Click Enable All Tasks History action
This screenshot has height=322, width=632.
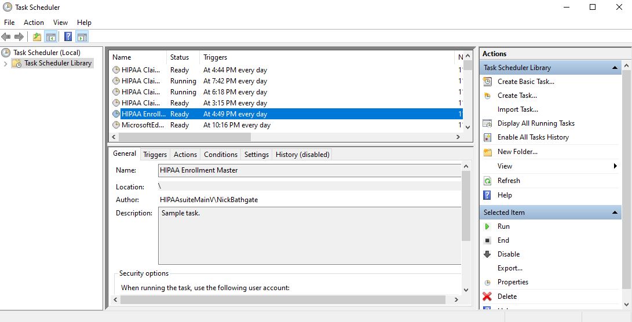(x=534, y=137)
